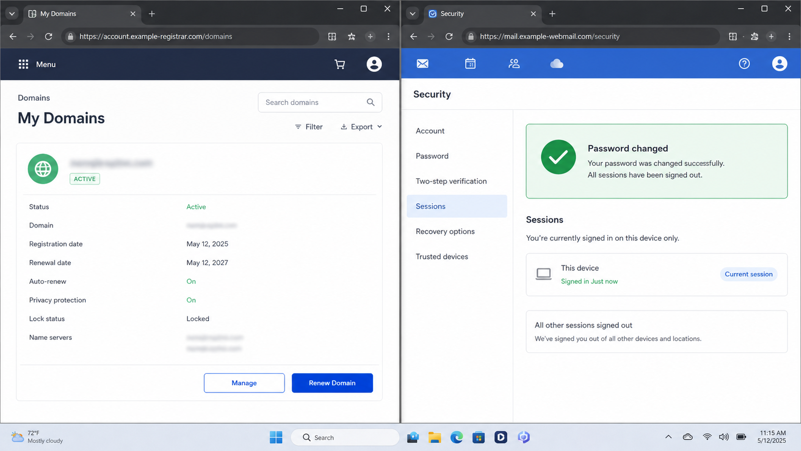Open a new tab in webmail window
This screenshot has width=801, height=451.
[x=552, y=13]
